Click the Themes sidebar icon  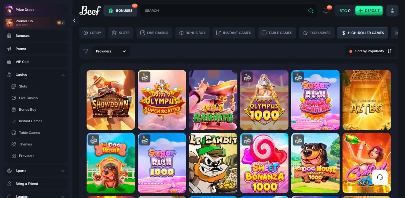pyautogui.click(x=14, y=144)
